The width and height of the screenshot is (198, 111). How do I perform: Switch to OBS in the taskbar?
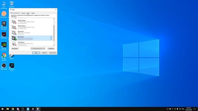(23, 109)
